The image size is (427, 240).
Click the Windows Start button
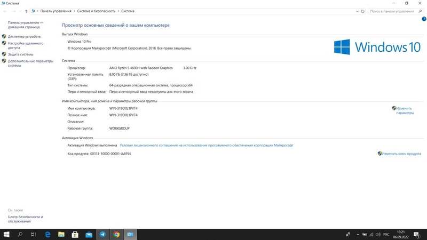click(6, 234)
